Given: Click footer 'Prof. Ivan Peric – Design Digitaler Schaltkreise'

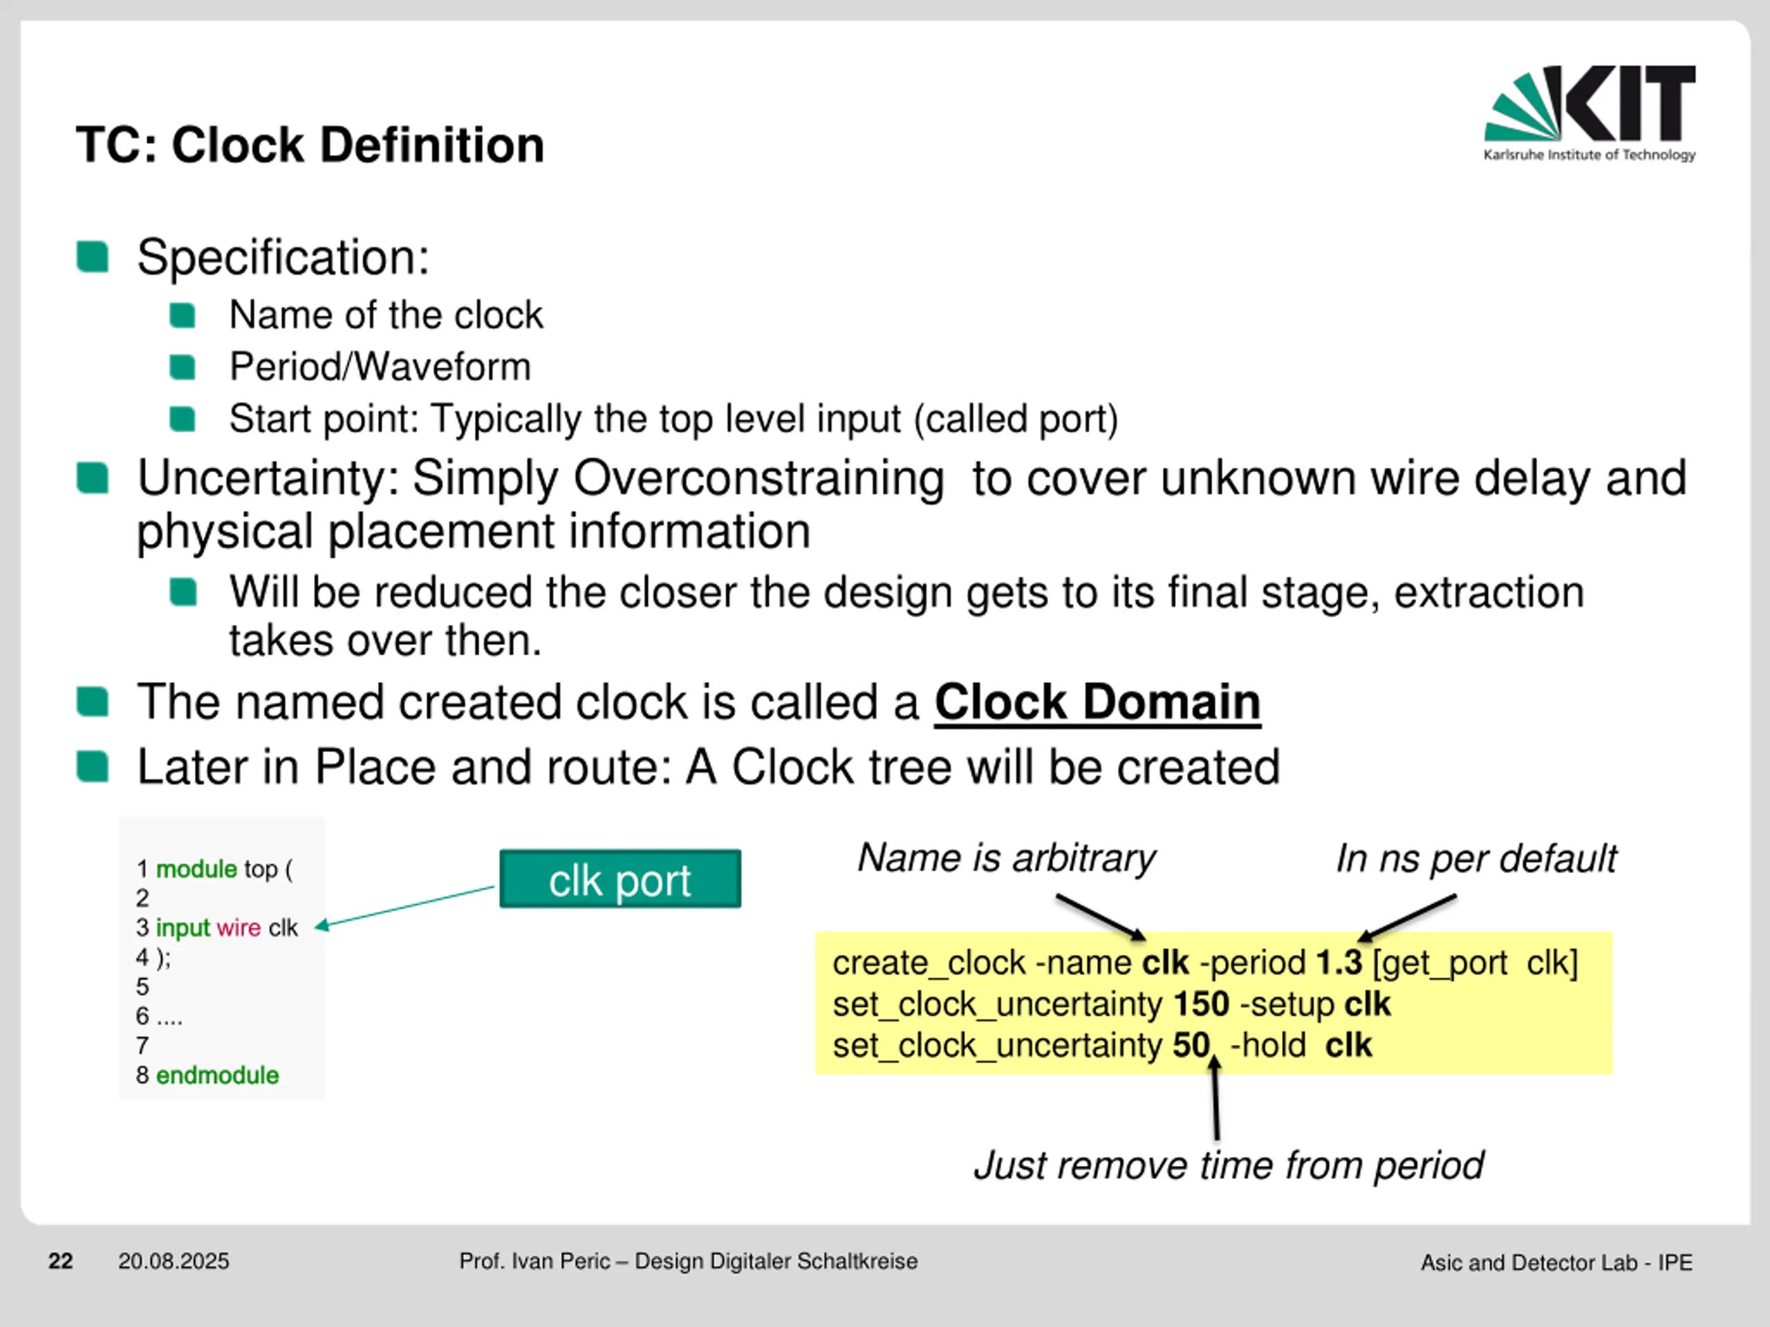Looking at the screenshot, I should [x=688, y=1261].
